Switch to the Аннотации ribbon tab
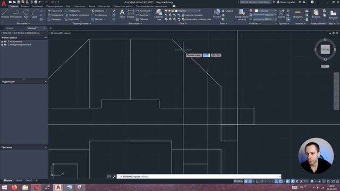This screenshot has height=191, width=340. [x=38, y=6]
